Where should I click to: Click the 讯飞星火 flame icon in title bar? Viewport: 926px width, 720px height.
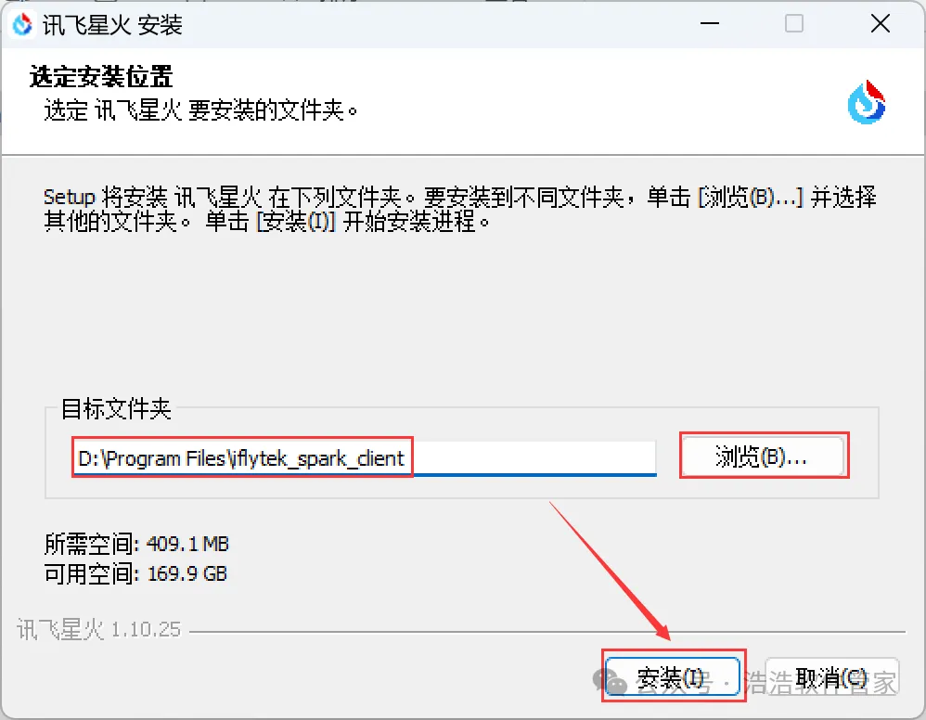point(22,24)
